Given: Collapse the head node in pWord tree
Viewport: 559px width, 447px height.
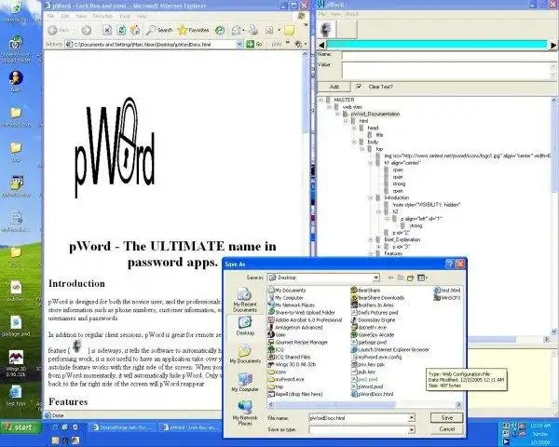Looking at the screenshot, I should point(354,128).
